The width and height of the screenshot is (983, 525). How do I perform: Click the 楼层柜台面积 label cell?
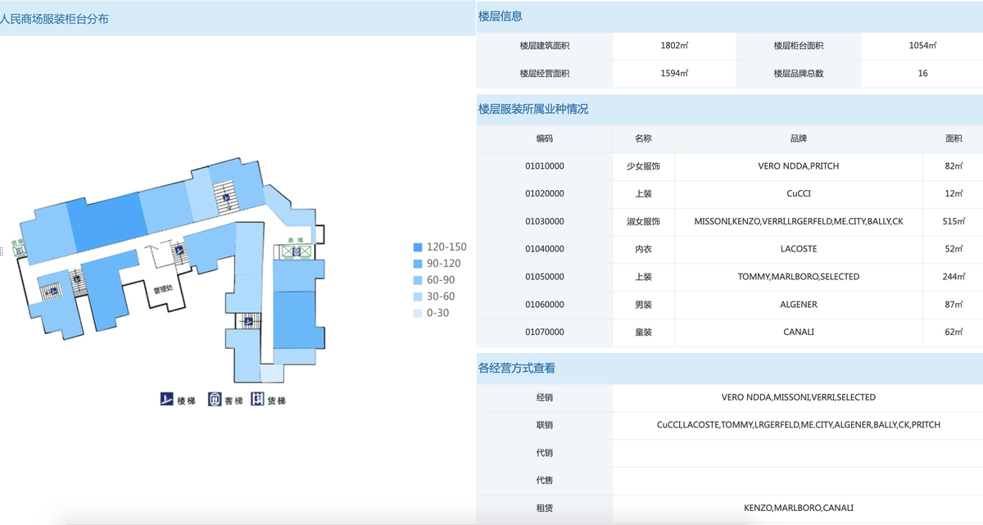[x=799, y=46]
